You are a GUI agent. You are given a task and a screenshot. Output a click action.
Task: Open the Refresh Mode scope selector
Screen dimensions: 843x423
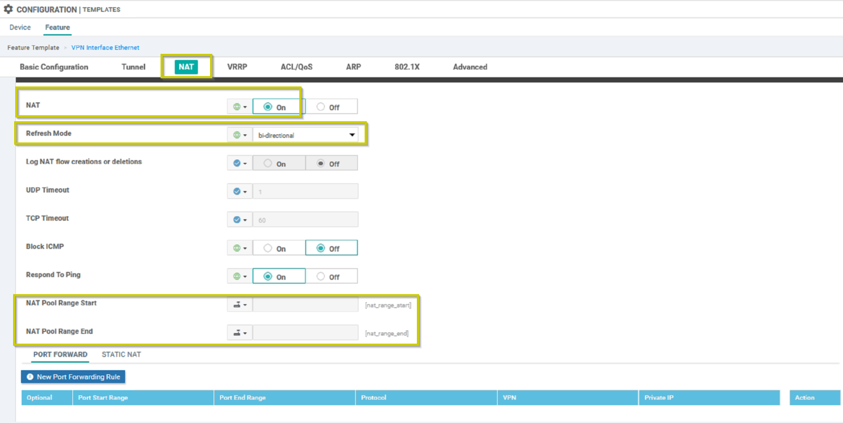click(239, 135)
